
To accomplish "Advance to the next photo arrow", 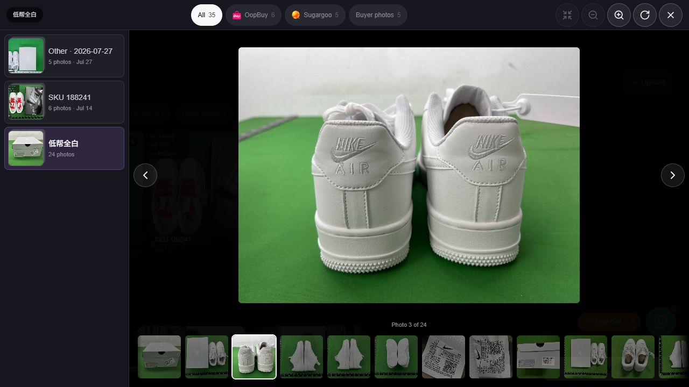I will pyautogui.click(x=673, y=175).
